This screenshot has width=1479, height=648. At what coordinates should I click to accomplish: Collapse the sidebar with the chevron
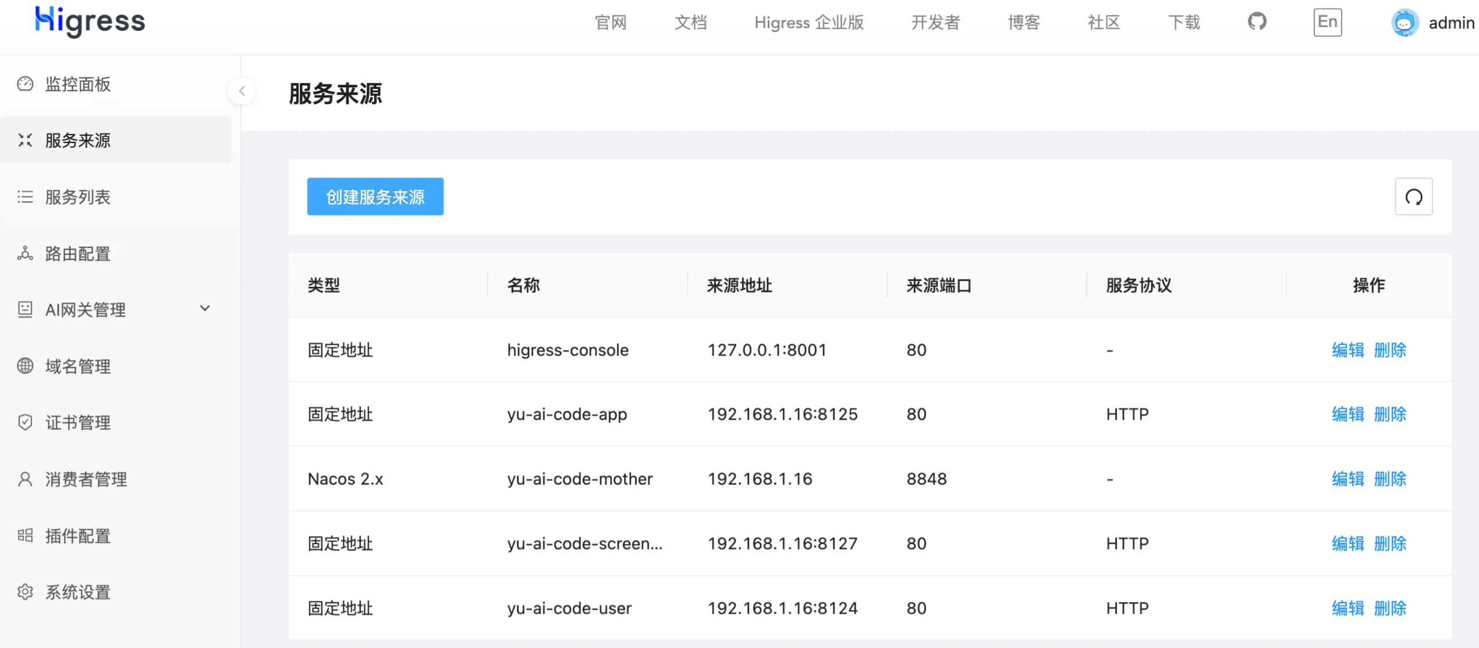click(x=242, y=91)
